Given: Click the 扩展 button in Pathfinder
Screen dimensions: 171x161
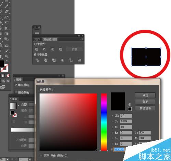Looking at the screenshot, I should click(x=75, y=49).
